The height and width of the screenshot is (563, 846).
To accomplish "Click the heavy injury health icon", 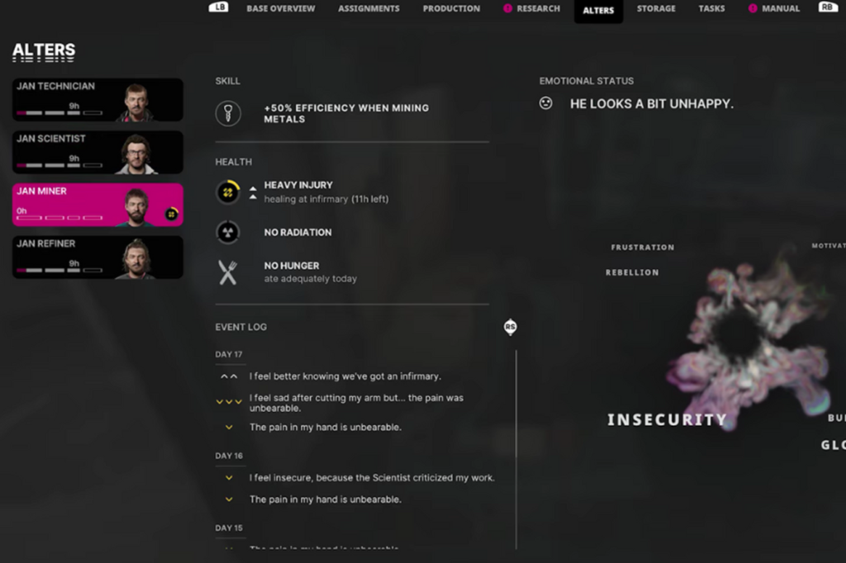I will click(228, 192).
